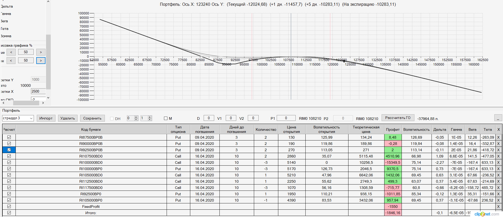Toggle the Итого row checkbox

point(9,213)
